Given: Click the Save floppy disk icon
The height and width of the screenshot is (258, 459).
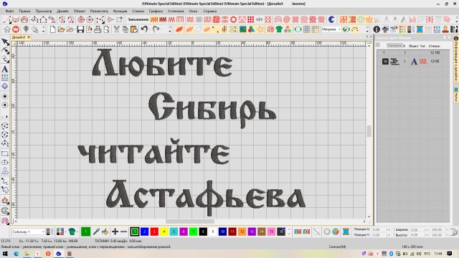Looking at the screenshot, I should [x=80, y=29].
